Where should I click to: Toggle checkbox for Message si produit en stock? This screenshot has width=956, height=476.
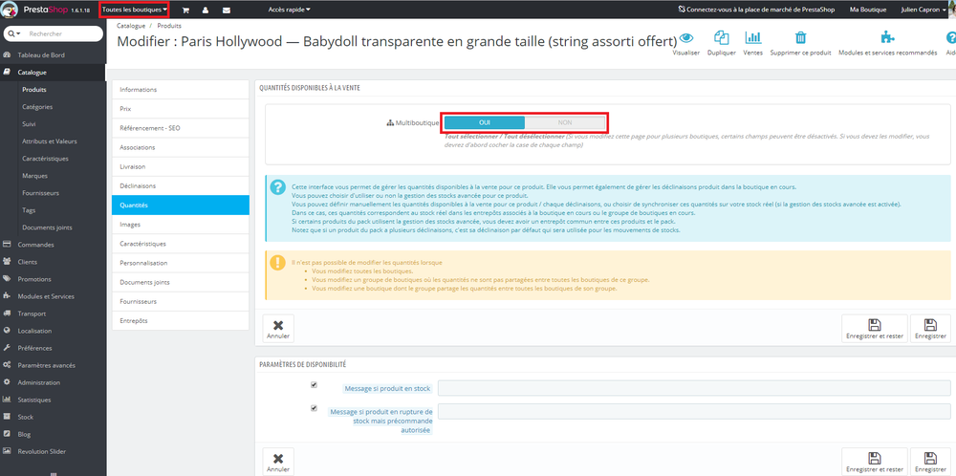tap(314, 385)
